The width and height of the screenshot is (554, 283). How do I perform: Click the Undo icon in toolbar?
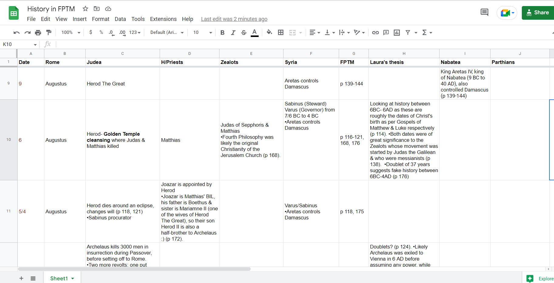click(17, 32)
